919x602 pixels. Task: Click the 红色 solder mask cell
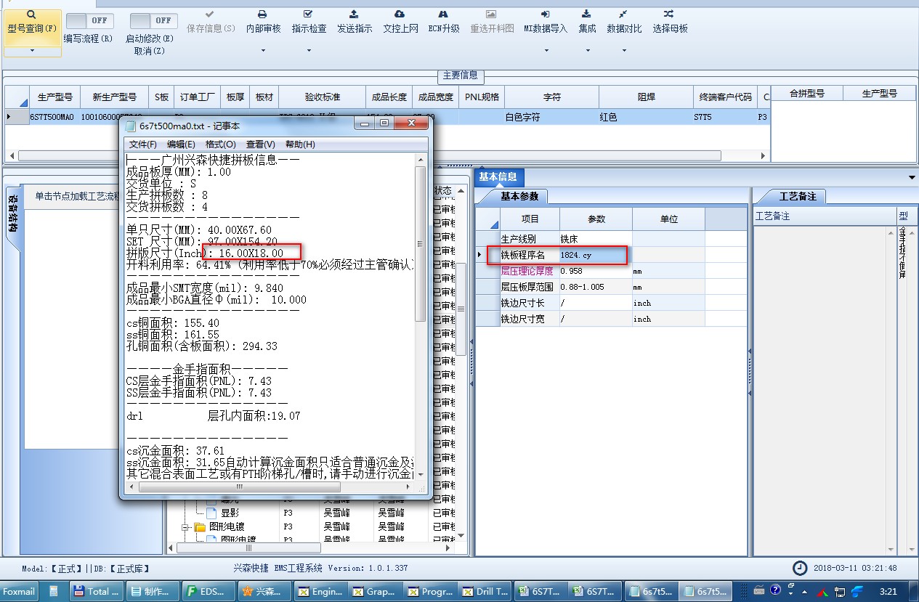coord(646,117)
